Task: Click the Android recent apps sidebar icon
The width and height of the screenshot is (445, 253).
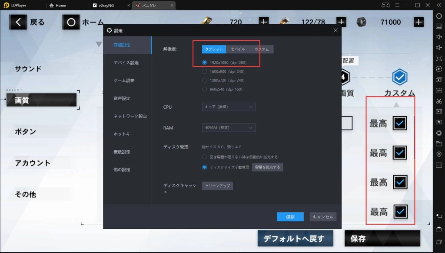Action: point(439,242)
